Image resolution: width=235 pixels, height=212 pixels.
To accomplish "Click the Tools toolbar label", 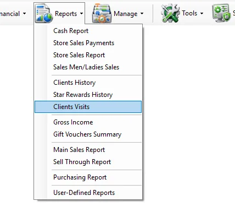I will click(189, 13).
